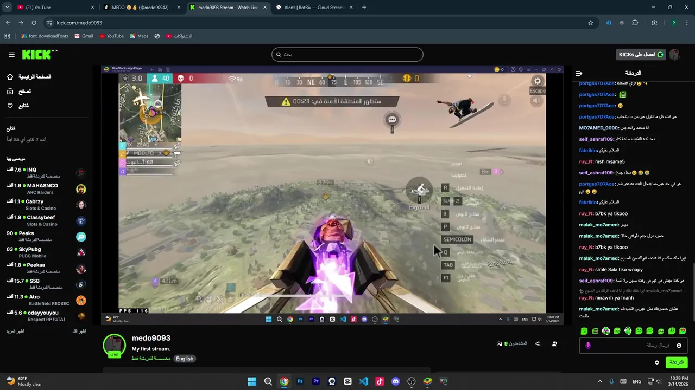Go back to previous page
Image resolution: width=695 pixels, height=390 pixels.
pyautogui.click(x=8, y=23)
